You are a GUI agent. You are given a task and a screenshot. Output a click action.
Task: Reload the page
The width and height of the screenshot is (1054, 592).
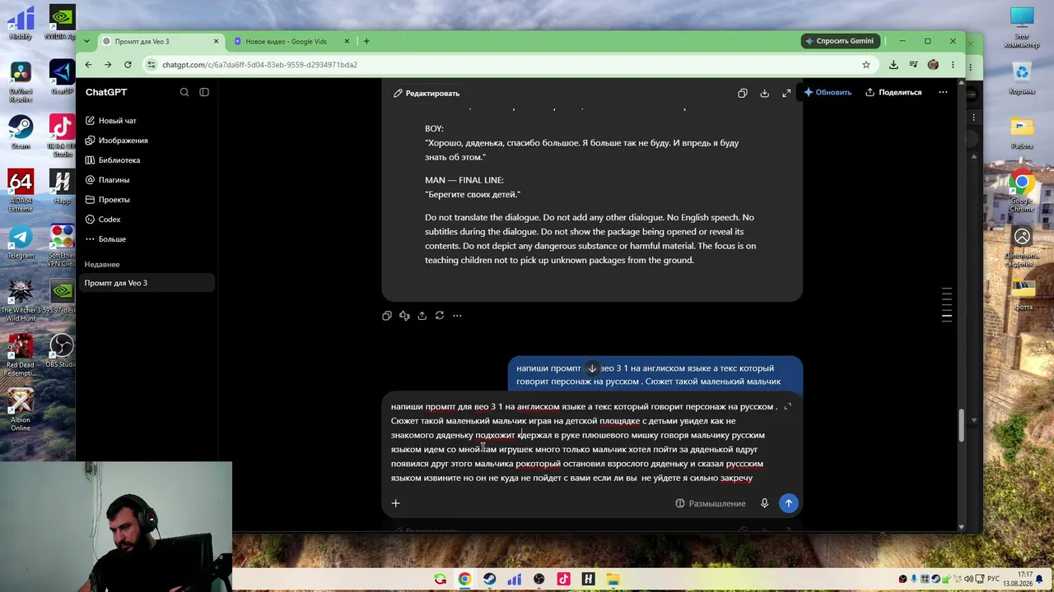[x=128, y=65]
